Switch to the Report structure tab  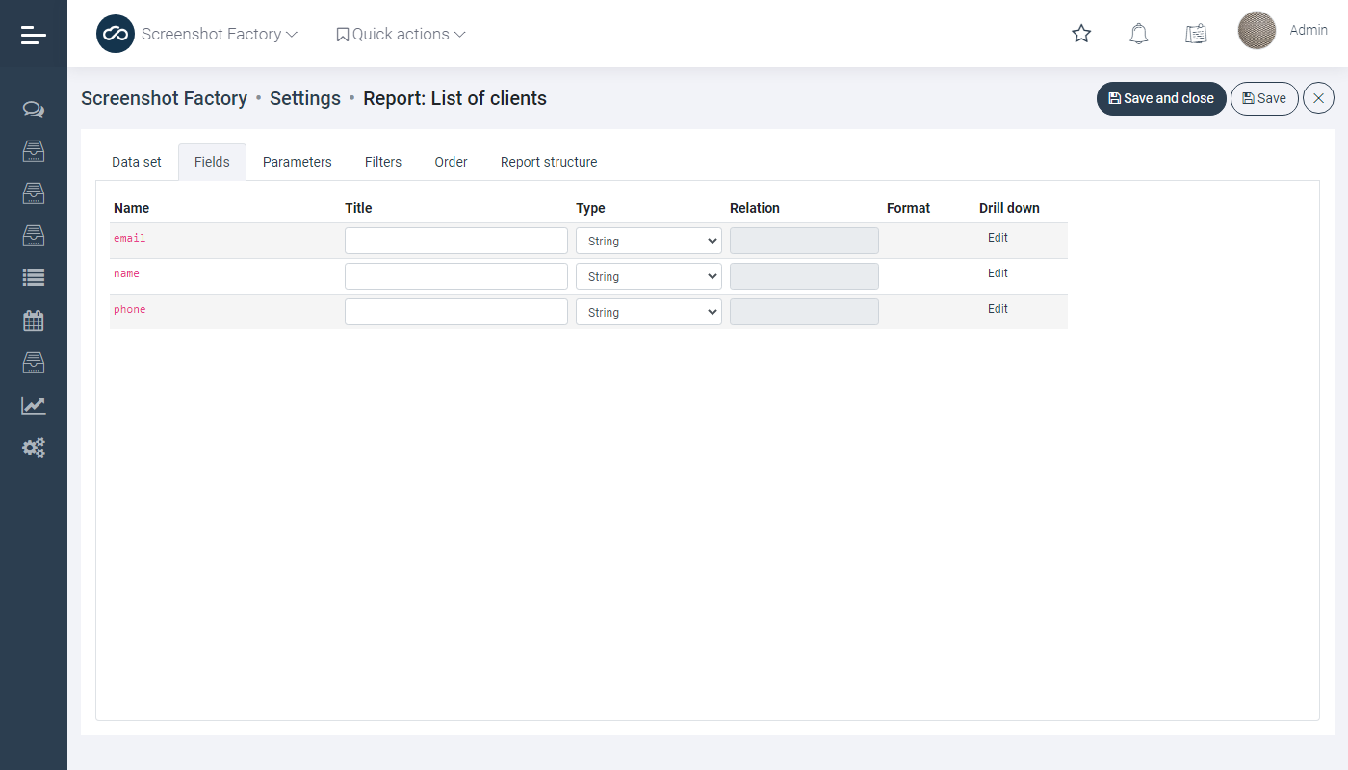click(x=549, y=162)
